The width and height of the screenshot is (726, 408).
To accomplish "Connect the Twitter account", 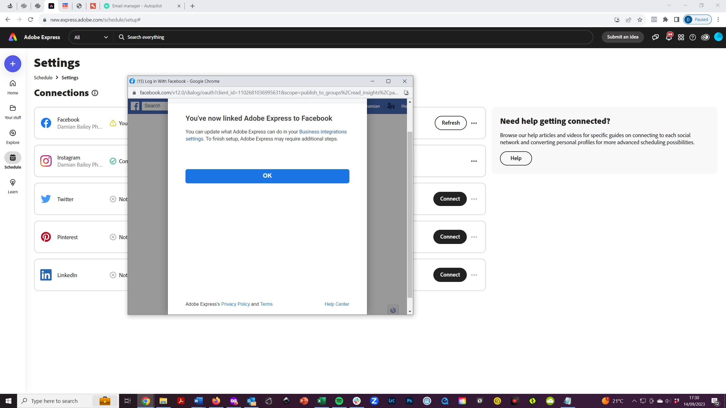I will click(450, 199).
